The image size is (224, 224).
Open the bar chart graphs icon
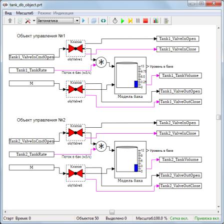tap(155, 21)
